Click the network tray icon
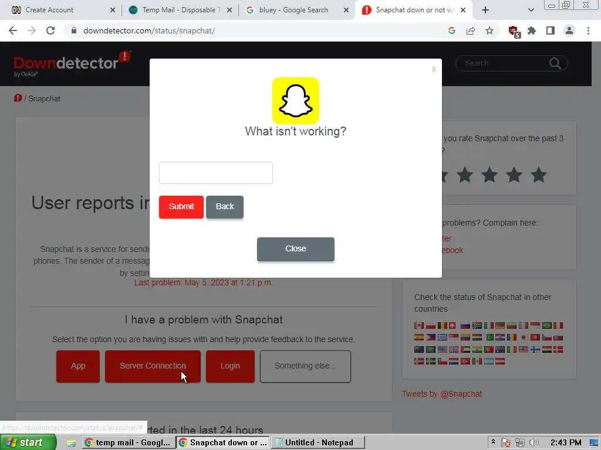Screen dimensions: 601x450 520,443
